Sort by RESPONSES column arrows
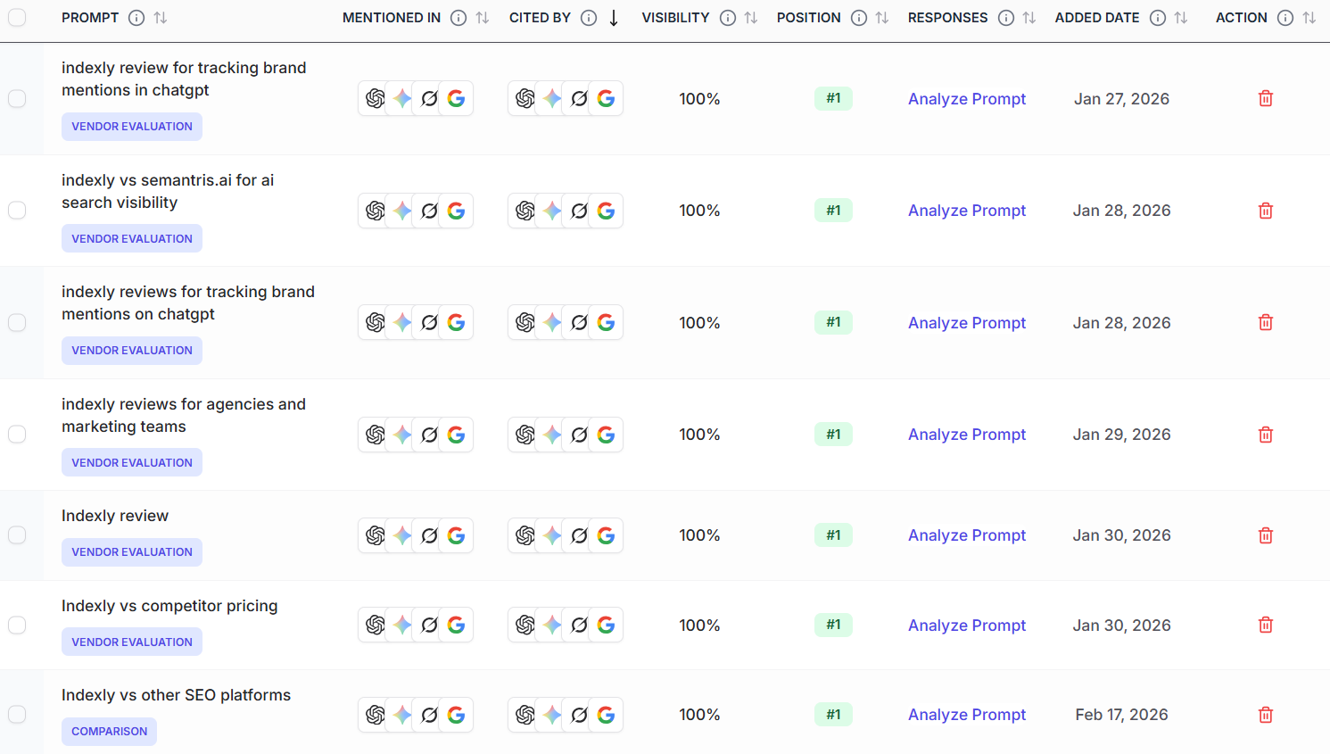This screenshot has height=754, width=1330. 1029,18
